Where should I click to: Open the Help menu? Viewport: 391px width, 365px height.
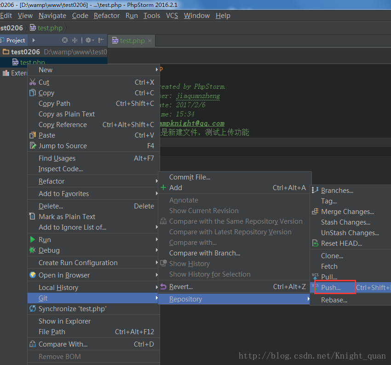(223, 16)
